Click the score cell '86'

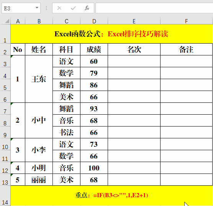point(94,85)
